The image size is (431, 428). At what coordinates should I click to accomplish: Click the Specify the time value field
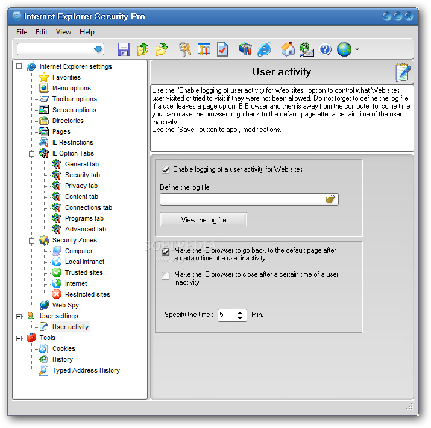[228, 315]
